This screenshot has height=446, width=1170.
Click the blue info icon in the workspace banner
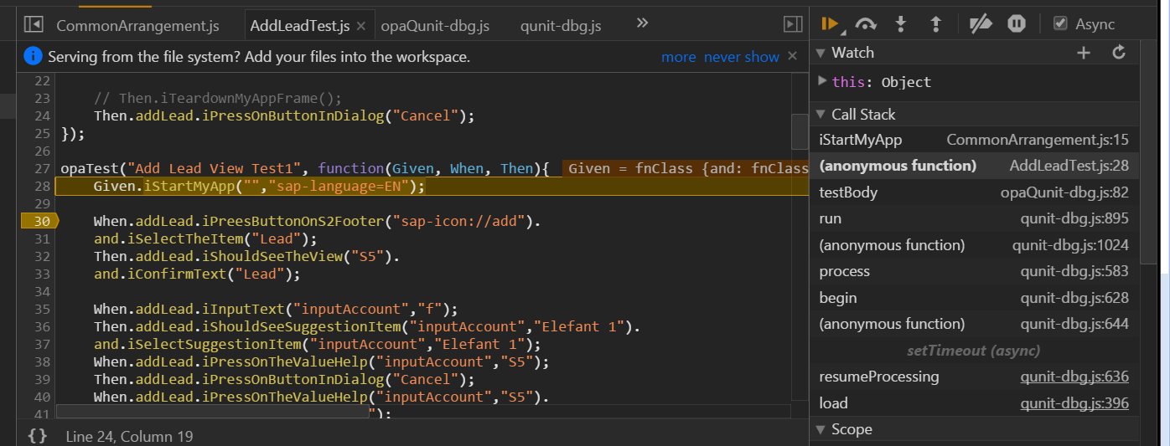pyautogui.click(x=33, y=57)
